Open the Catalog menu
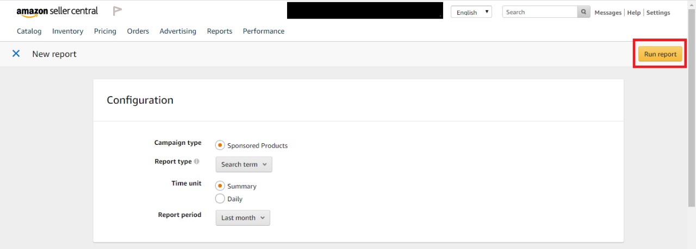This screenshot has width=696, height=249. pyautogui.click(x=29, y=31)
